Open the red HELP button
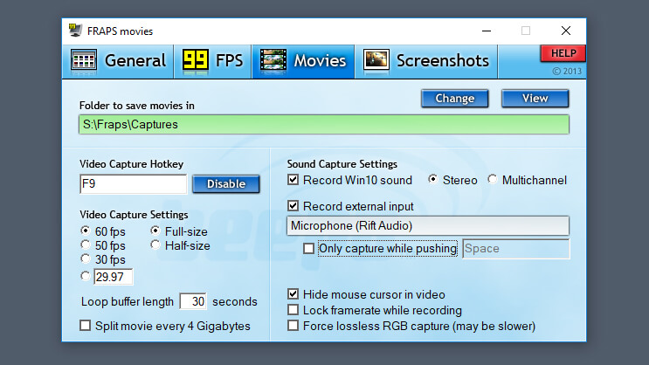Viewport: 649px width, 365px height. [x=563, y=53]
